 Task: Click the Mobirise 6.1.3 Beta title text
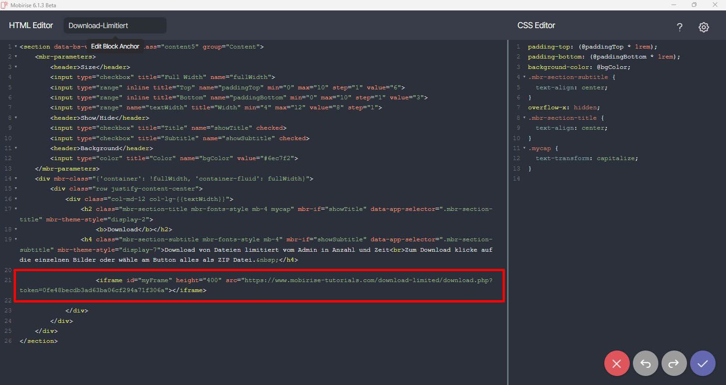click(x=33, y=5)
